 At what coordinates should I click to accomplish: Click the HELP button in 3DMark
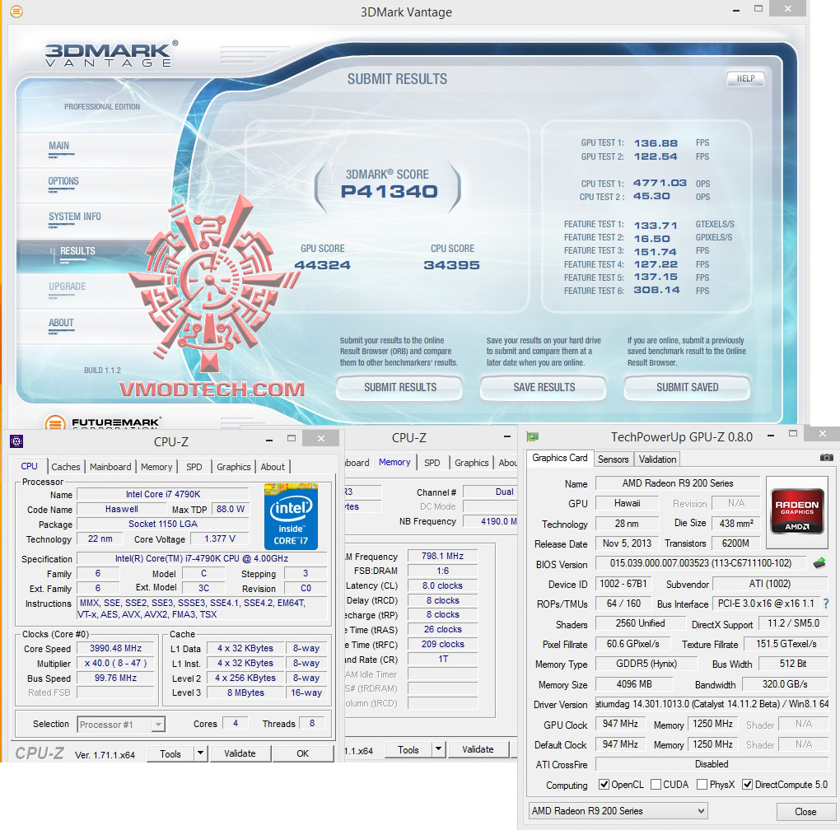[745, 79]
